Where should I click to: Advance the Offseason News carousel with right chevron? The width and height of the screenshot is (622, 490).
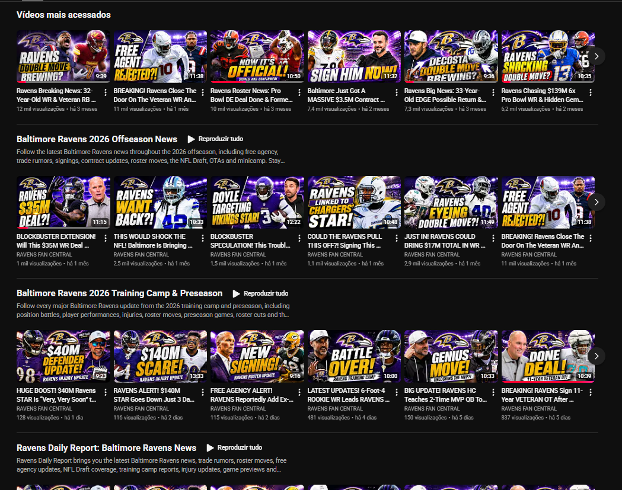[x=597, y=202]
